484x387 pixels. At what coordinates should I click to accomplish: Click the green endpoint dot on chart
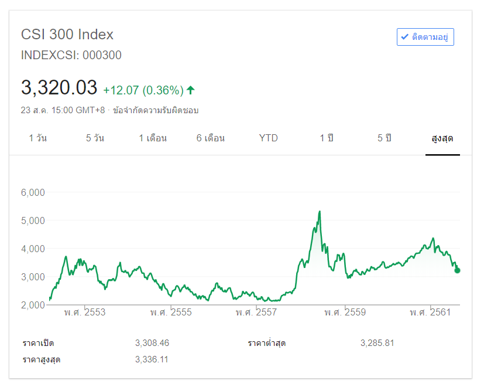click(x=457, y=270)
